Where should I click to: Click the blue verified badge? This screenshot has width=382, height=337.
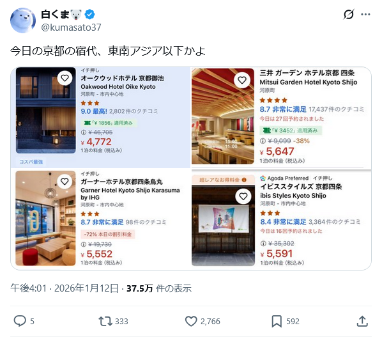tap(89, 15)
